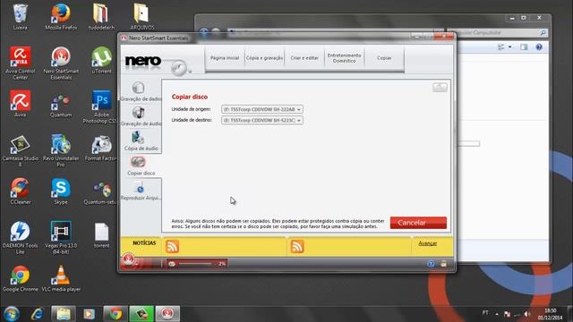Open Camtasia Studio 8 shortcut
Viewport: 573px width, 322px height.
(20, 151)
